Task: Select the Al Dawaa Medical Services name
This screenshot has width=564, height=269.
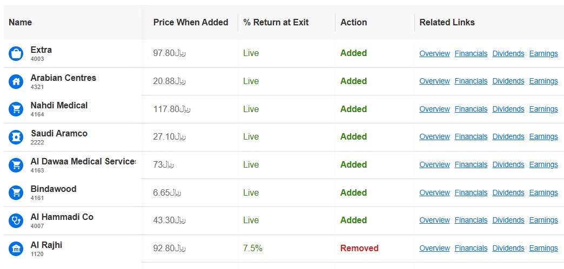Action: click(83, 162)
